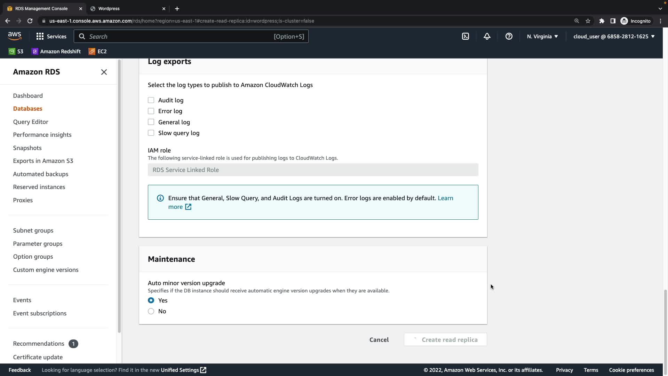Open AWS CloudShell icon

[465, 36]
